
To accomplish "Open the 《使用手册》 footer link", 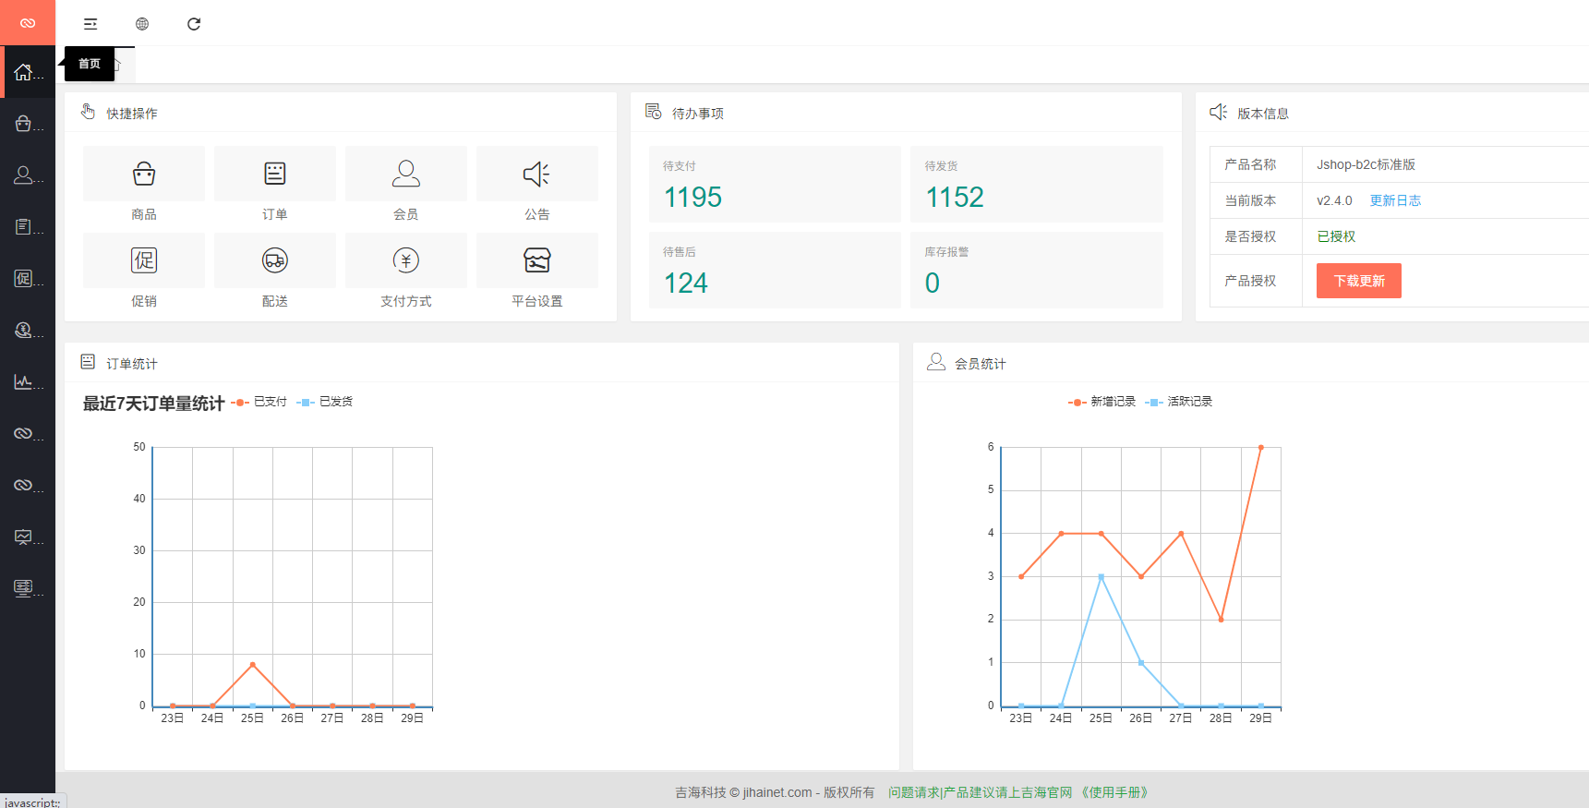I will coord(1114,792).
